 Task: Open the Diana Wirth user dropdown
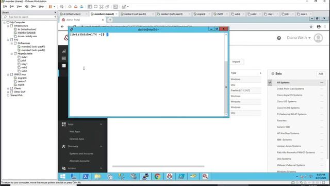click(299, 38)
